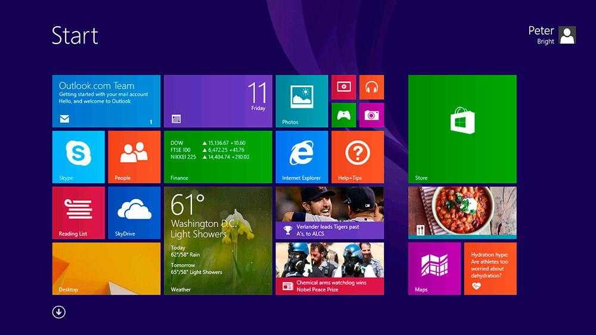The width and height of the screenshot is (596, 335).
Task: Open the Windows Store tile
Action: pyautogui.click(x=462, y=129)
